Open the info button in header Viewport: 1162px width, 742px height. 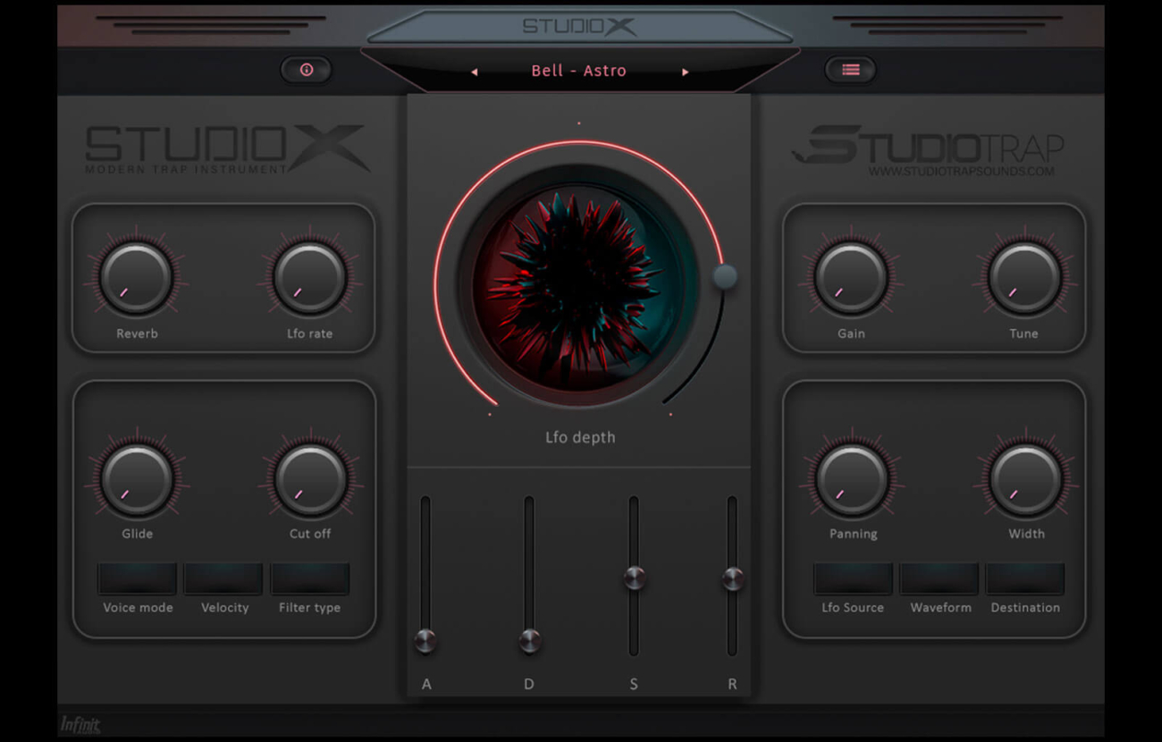click(x=307, y=70)
